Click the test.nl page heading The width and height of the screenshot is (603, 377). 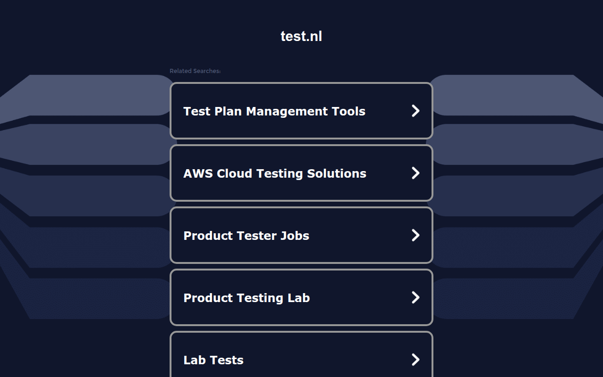[x=301, y=36]
